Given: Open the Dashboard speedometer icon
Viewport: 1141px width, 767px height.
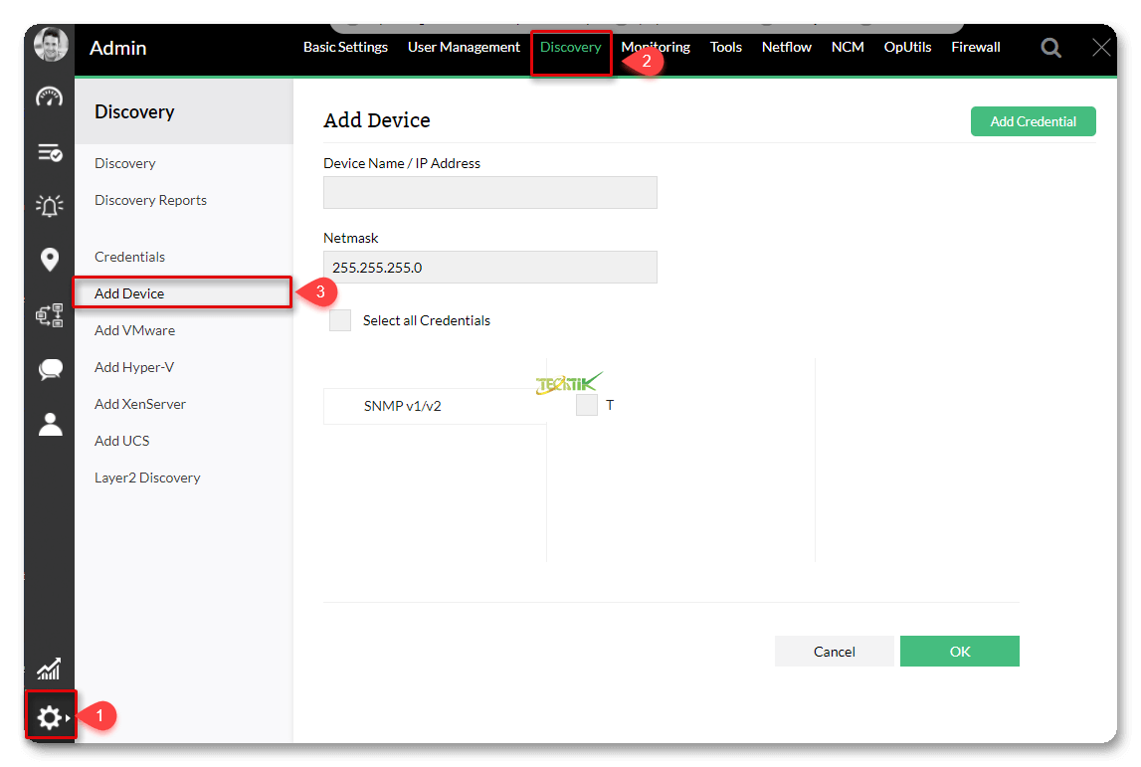Looking at the screenshot, I should pyautogui.click(x=49, y=96).
